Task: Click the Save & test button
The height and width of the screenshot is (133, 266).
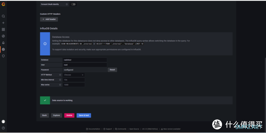Action: tap(84, 115)
